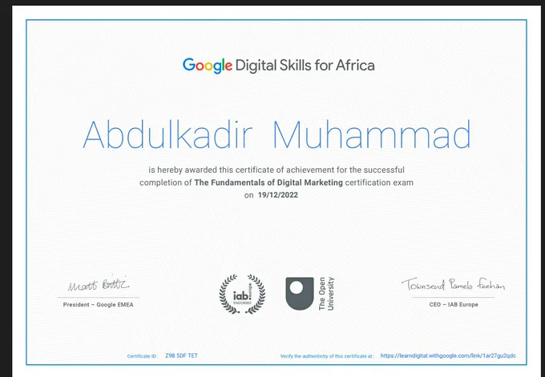
Task: Click 'Digital Skills for Africa' heading text
Action: tap(305, 66)
